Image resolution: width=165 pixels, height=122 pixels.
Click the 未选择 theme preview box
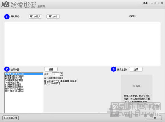[x=137, y=88]
